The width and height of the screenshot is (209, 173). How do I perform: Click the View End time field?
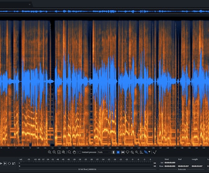[183, 166]
